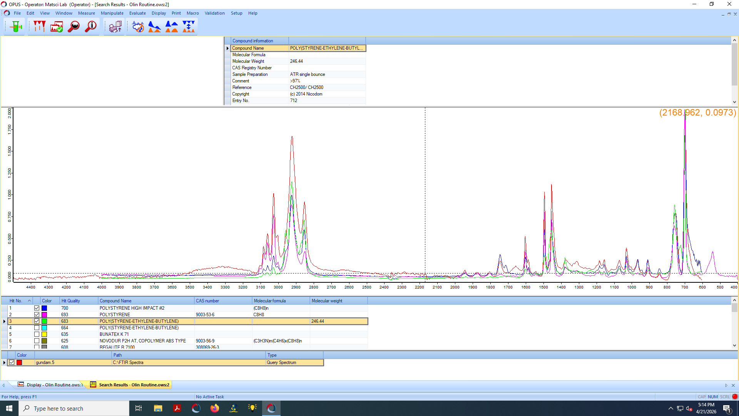
Task: Toggle the gundam.5 query spectrum checkbox
Action: [12, 362]
